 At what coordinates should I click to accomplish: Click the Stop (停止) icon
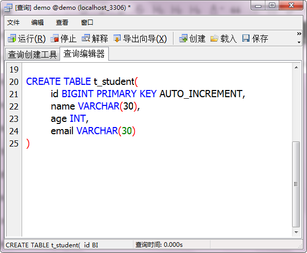point(54,38)
